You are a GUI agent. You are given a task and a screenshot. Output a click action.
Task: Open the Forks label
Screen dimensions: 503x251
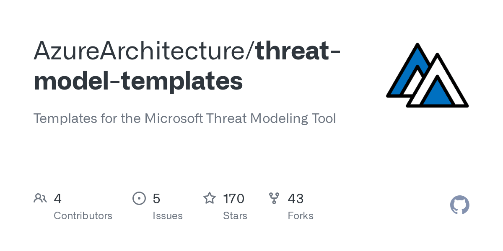coord(301,216)
